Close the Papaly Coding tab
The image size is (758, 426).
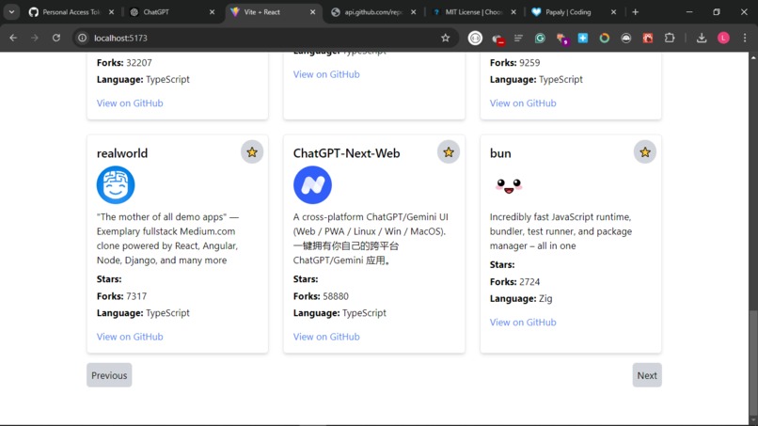[613, 12]
